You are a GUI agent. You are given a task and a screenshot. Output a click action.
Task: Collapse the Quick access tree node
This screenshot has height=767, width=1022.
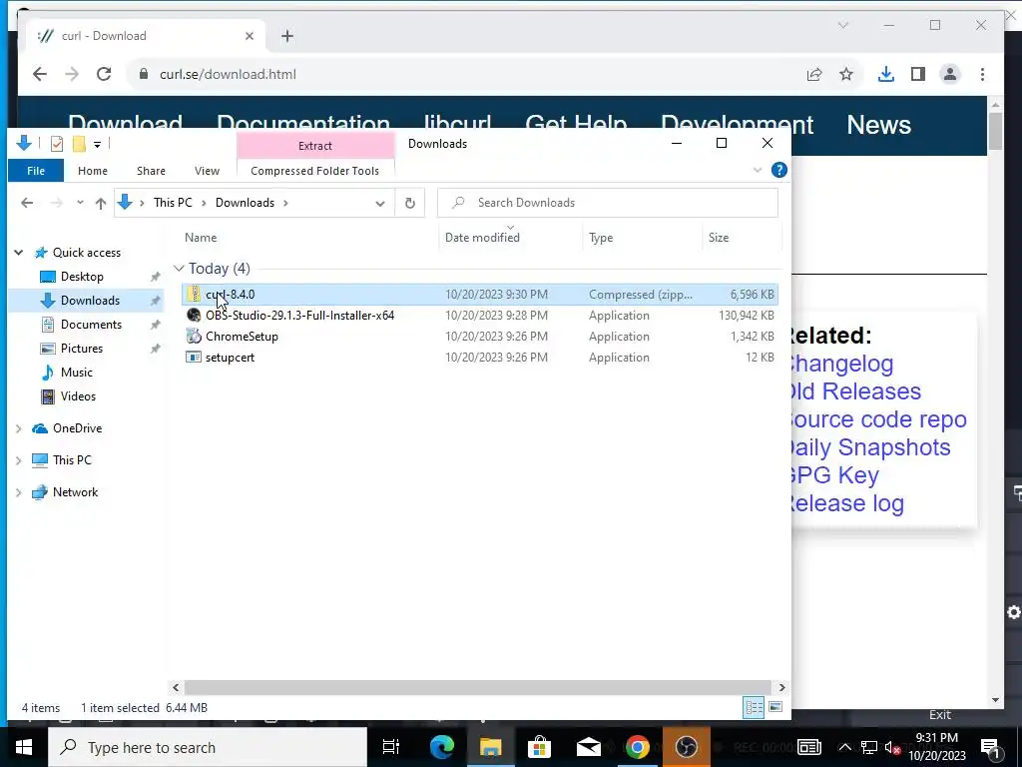(19, 253)
